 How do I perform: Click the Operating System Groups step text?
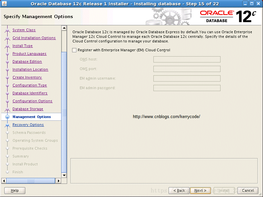(x=35, y=140)
